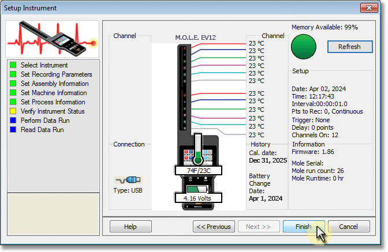Click green square beside Set Machine Information

click(13, 93)
